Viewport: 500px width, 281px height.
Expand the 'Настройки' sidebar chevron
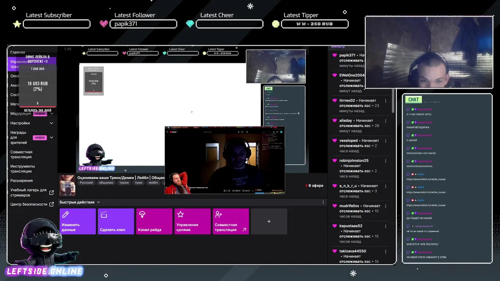pos(52,123)
